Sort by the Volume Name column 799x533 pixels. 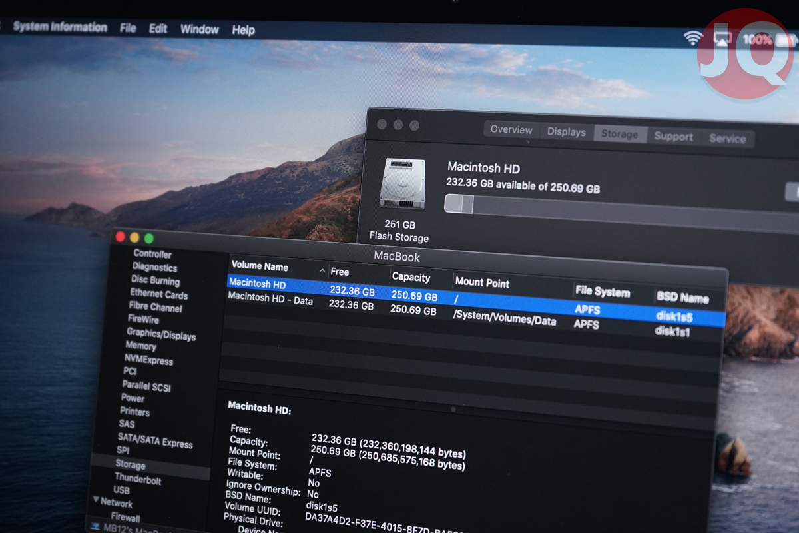click(260, 266)
